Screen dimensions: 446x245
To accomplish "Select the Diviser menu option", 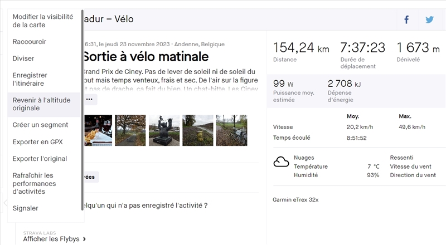I will coord(23,58).
